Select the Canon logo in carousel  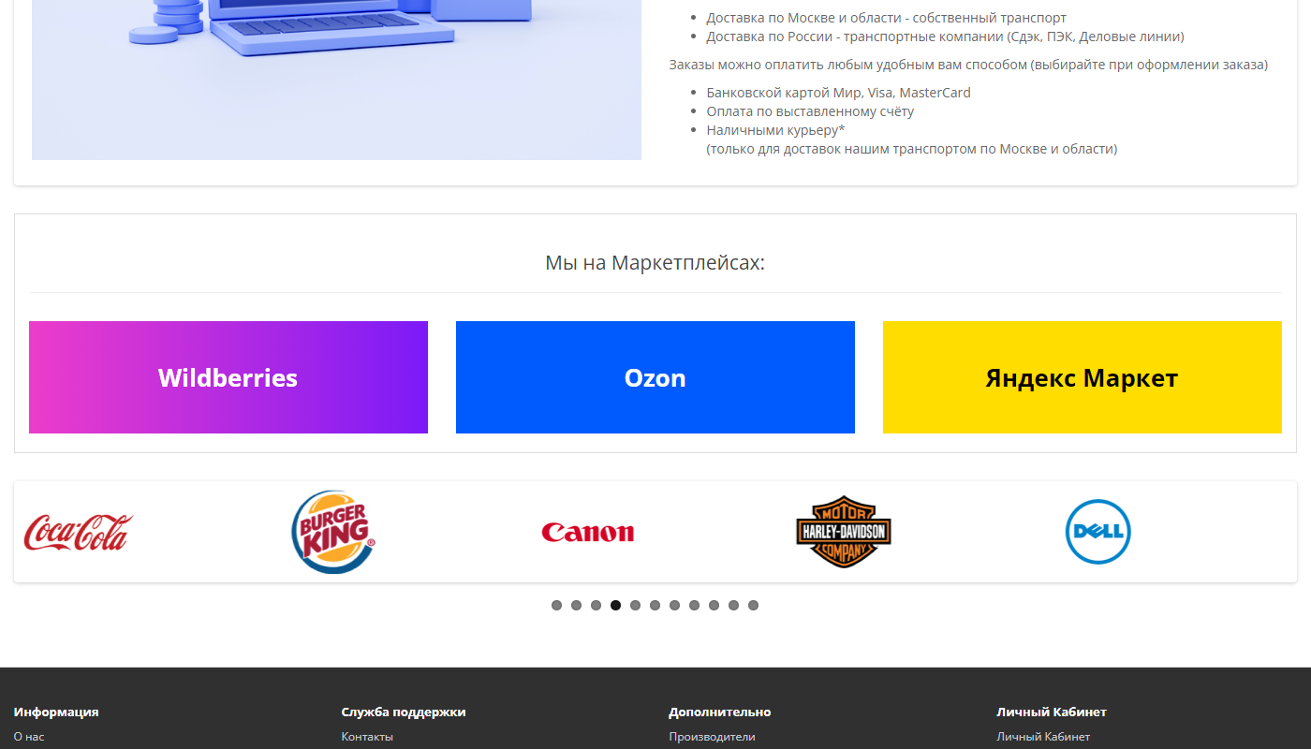click(587, 533)
